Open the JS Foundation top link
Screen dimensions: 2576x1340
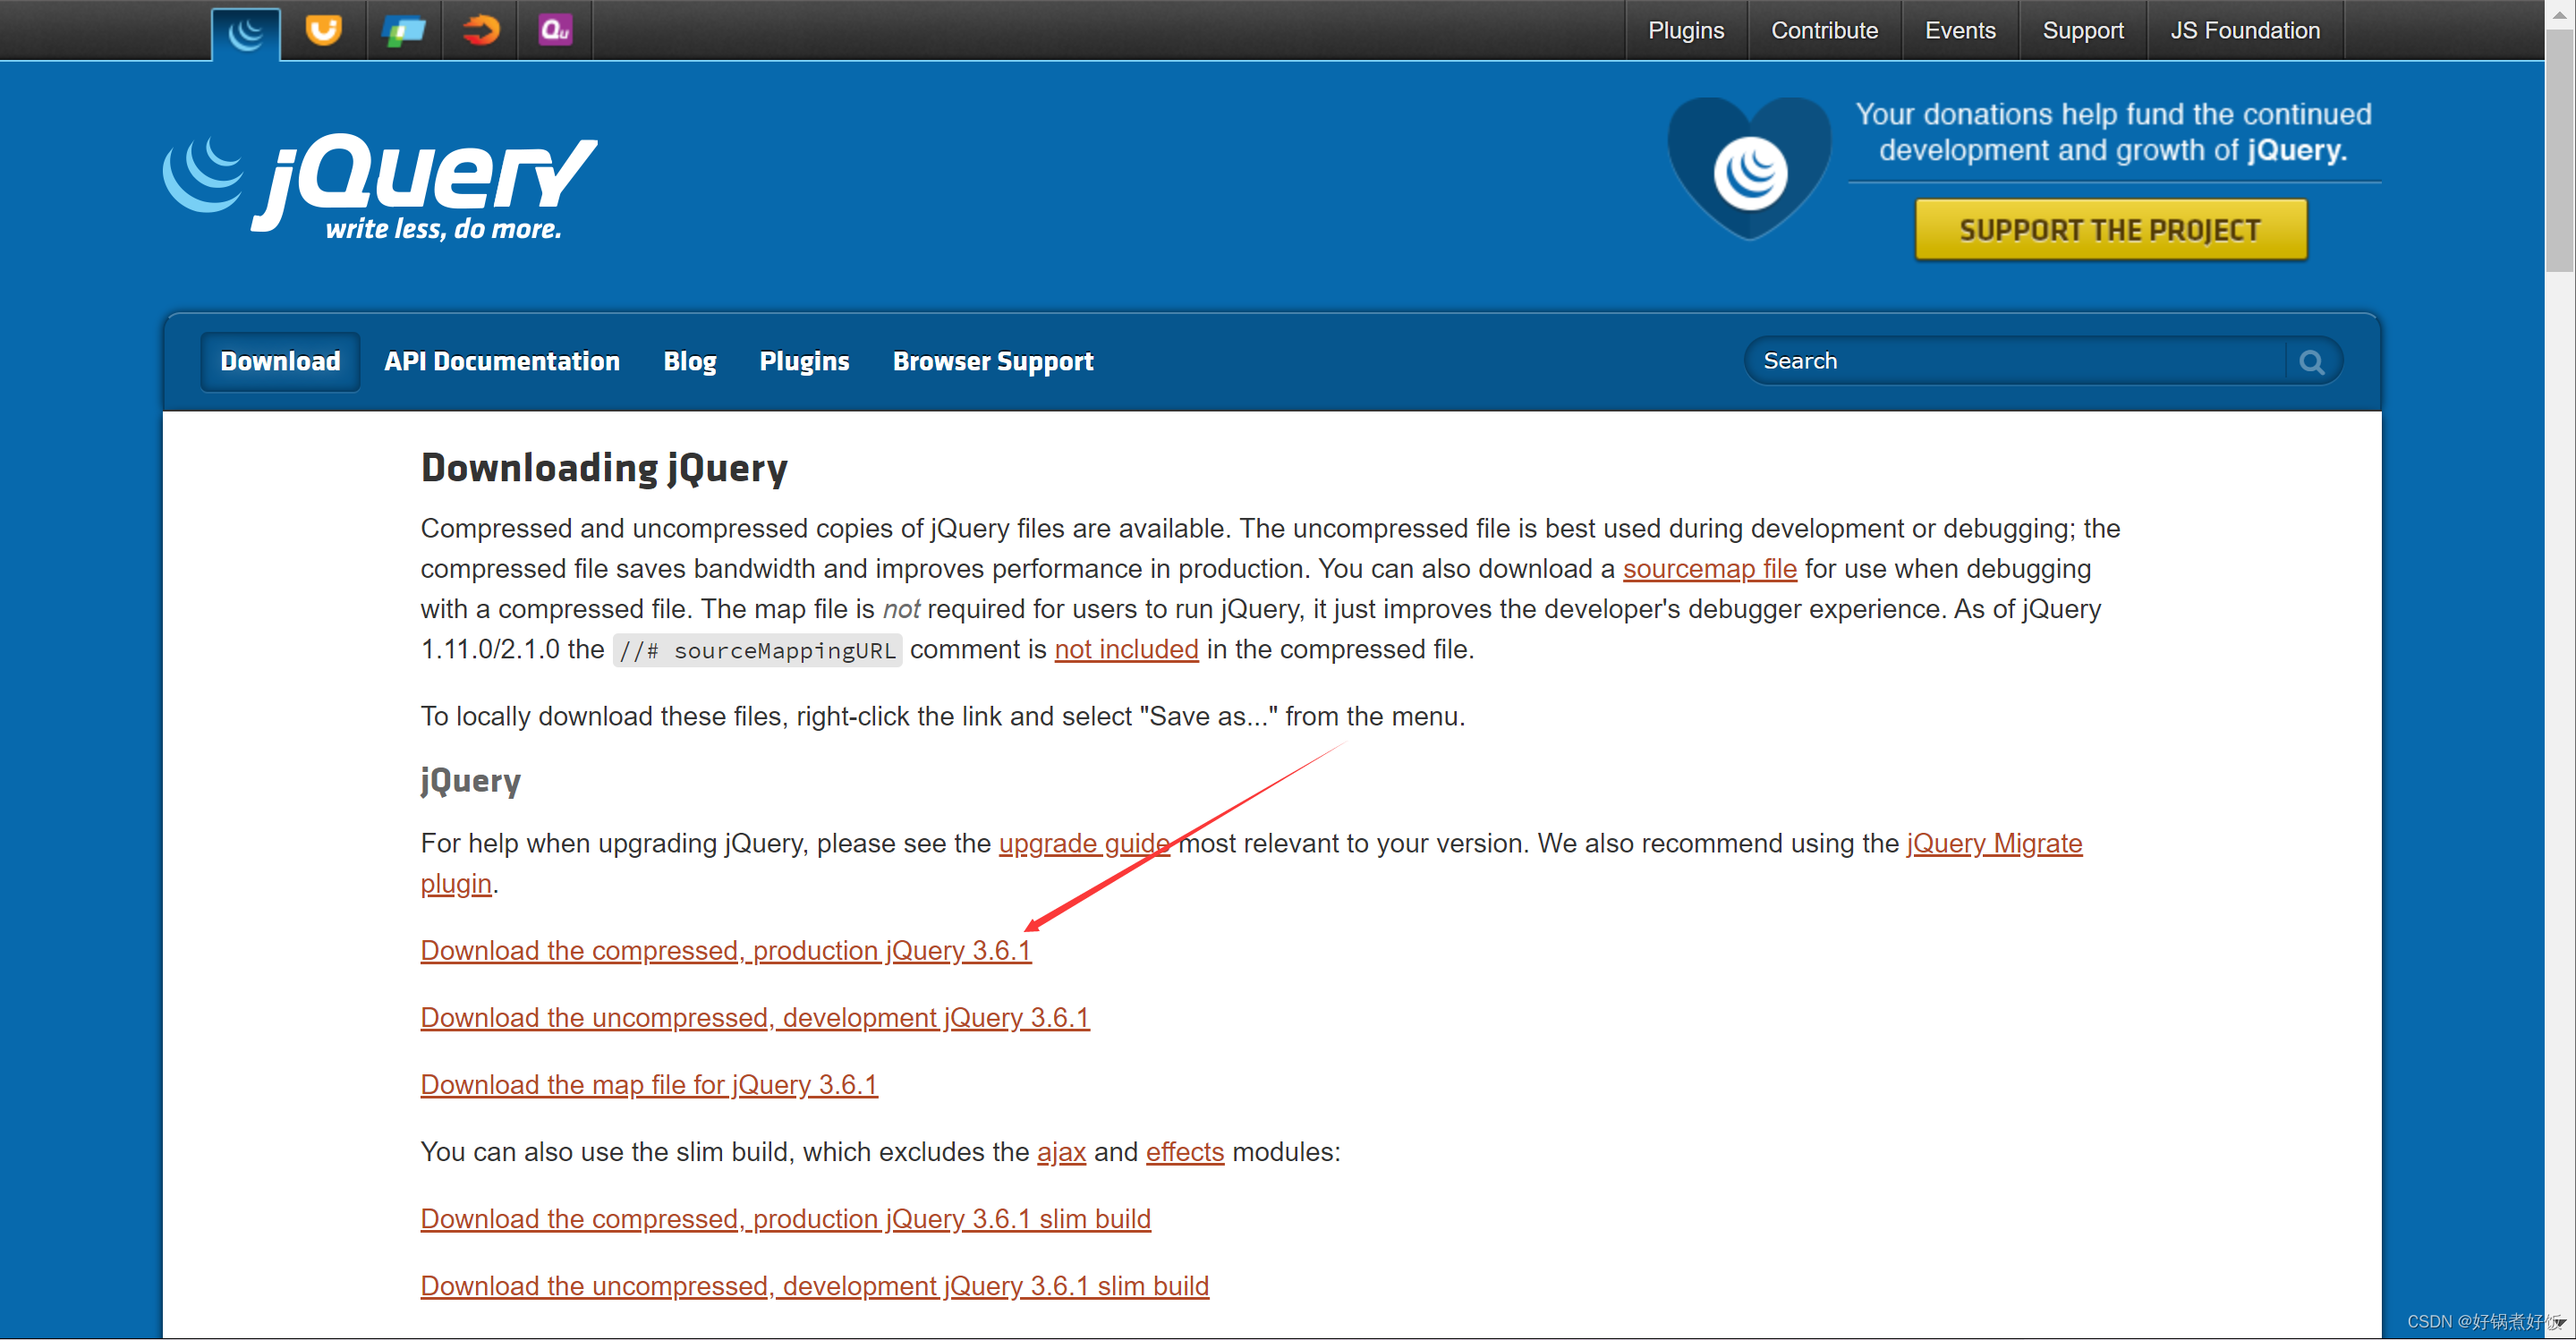pyautogui.click(x=2245, y=30)
